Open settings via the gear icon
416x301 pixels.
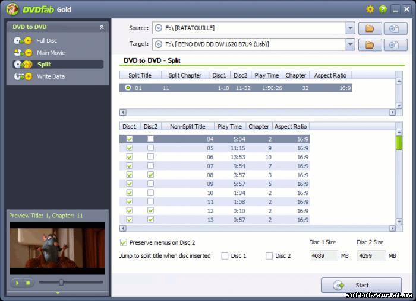pos(370,9)
